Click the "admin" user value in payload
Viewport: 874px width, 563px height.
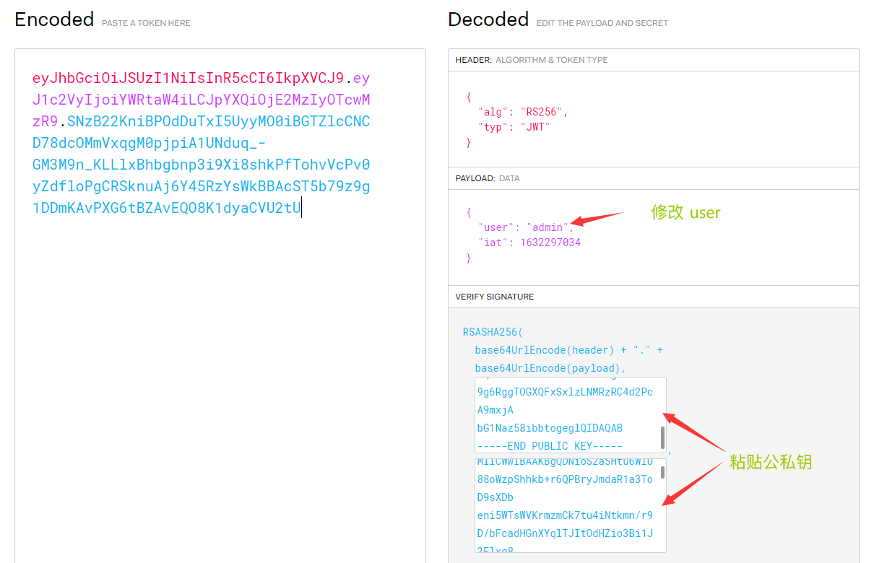pos(547,227)
